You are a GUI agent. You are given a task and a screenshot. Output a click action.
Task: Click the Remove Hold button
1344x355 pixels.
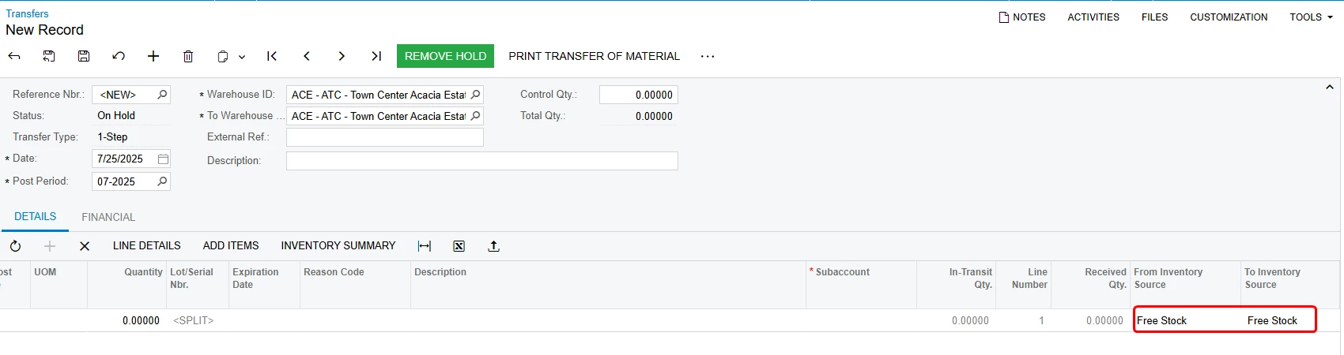446,56
